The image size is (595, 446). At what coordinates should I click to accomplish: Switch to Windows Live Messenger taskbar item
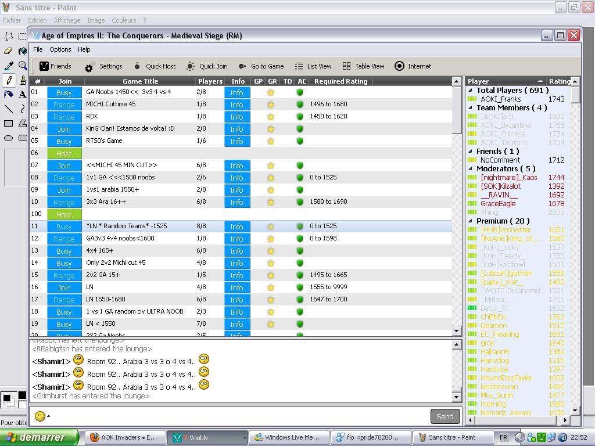point(288,437)
